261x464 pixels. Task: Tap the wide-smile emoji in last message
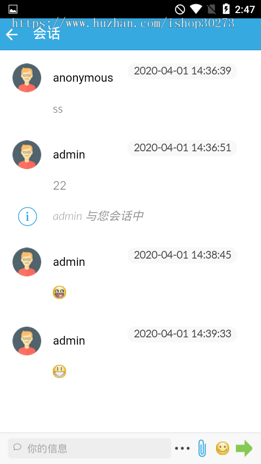pyautogui.click(x=59, y=371)
